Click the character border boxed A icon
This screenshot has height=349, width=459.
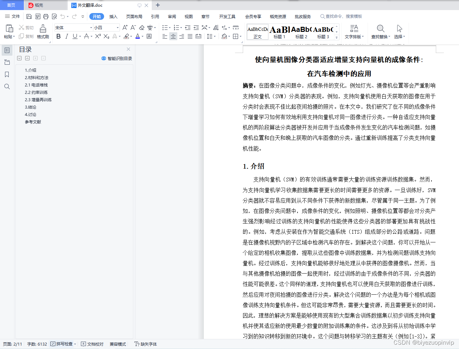click(149, 36)
